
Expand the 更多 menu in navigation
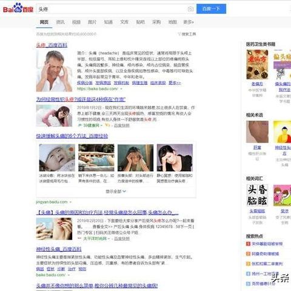pos(189,22)
